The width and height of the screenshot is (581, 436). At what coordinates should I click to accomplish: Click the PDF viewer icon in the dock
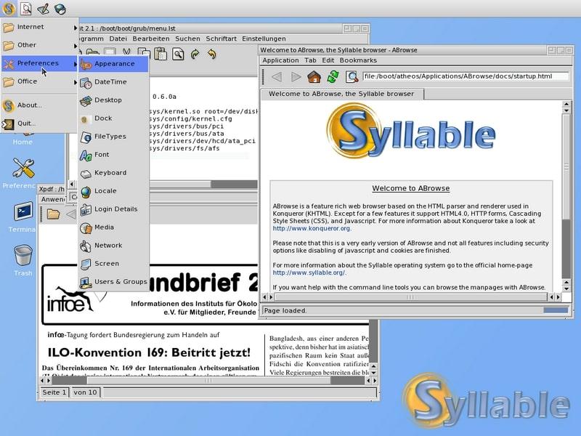(x=26, y=9)
